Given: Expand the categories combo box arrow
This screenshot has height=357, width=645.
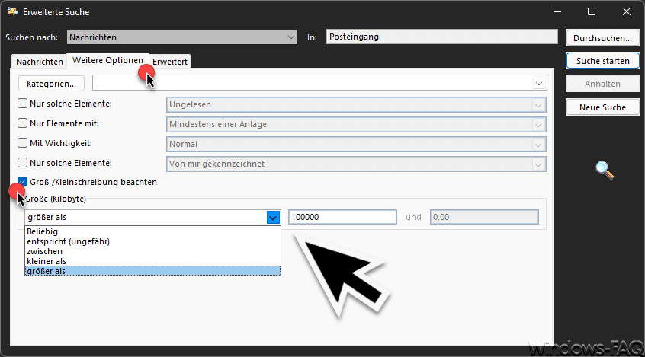Looking at the screenshot, I should tap(539, 84).
